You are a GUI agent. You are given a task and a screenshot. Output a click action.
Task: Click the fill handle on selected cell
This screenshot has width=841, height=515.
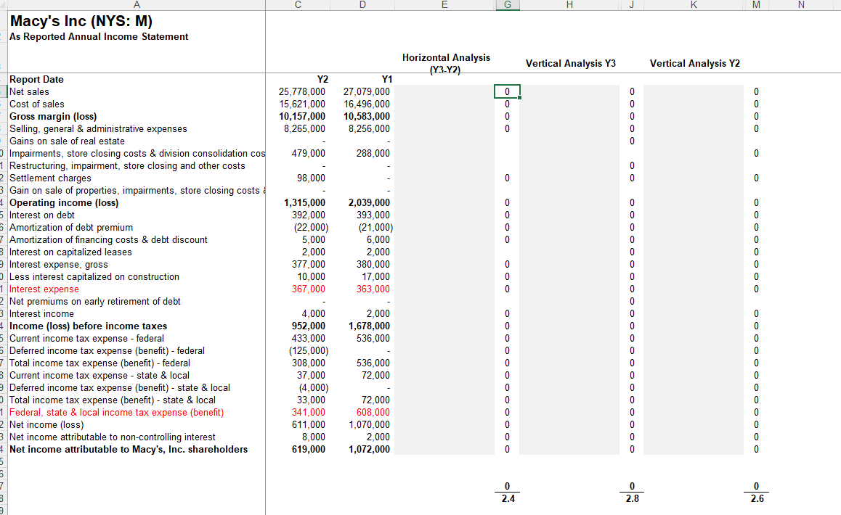(518, 96)
